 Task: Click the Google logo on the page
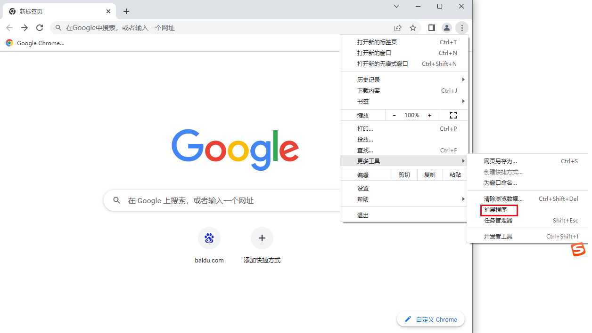point(235,149)
